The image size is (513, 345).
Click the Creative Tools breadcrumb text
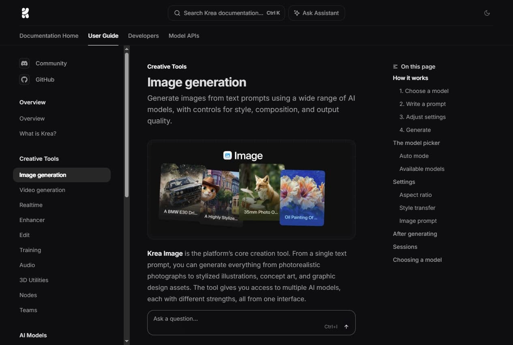point(167,67)
